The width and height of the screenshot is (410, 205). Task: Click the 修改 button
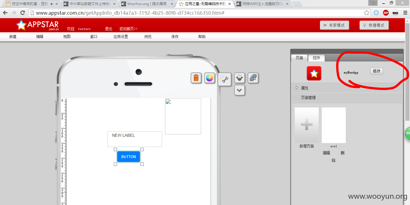(377, 71)
